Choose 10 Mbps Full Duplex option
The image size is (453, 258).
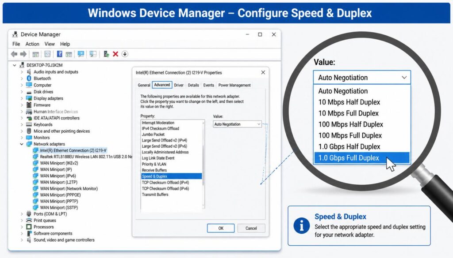point(362,113)
